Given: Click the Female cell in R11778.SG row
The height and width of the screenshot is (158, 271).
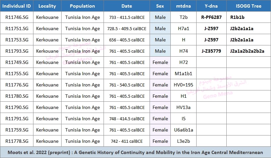Looking at the screenshot, I should coord(160,141).
